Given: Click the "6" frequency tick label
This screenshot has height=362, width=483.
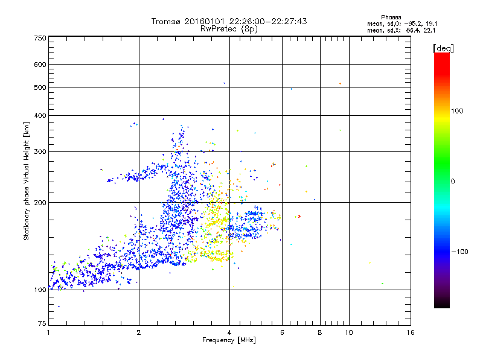Looking at the screenshot, I should (282, 333).
